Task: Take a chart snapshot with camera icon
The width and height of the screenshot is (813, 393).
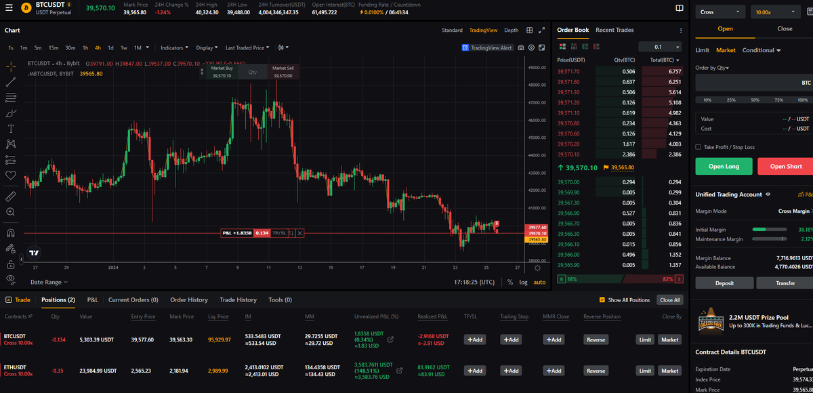Action: point(521,48)
